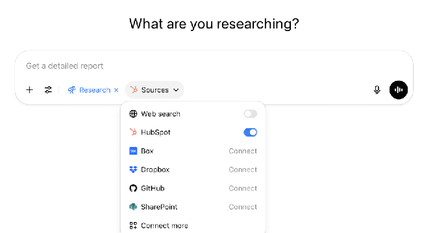Screen dimensions: 435x233
Task: Focus the 'Get a detailed report' field
Action: coord(214,66)
